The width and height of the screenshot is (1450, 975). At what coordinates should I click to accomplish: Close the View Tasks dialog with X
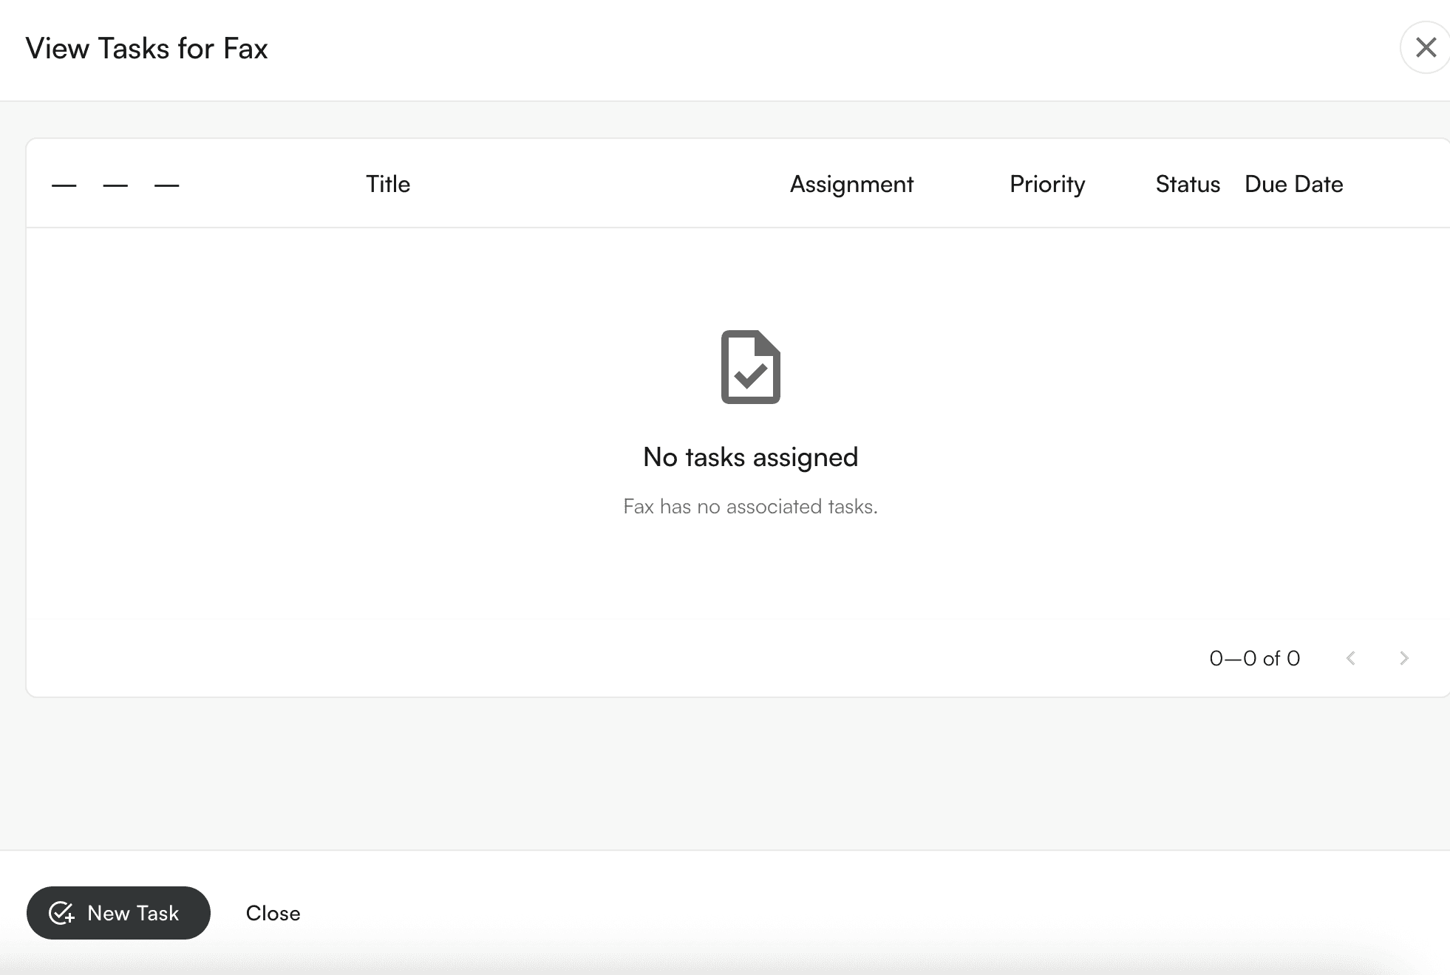(x=1425, y=48)
